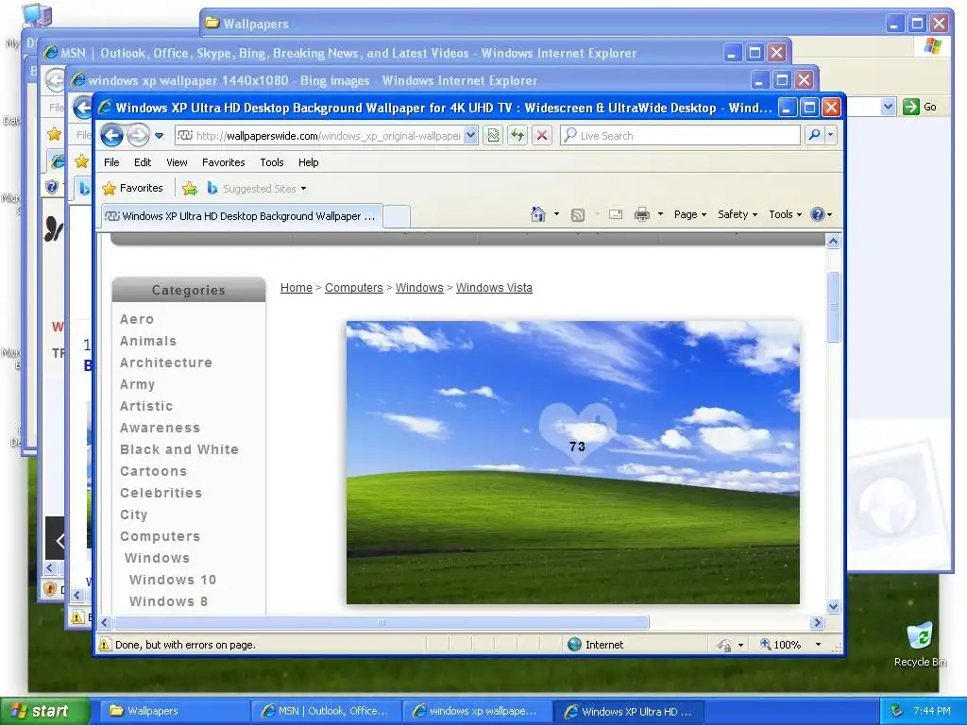Click the system tray network icon

click(x=897, y=711)
